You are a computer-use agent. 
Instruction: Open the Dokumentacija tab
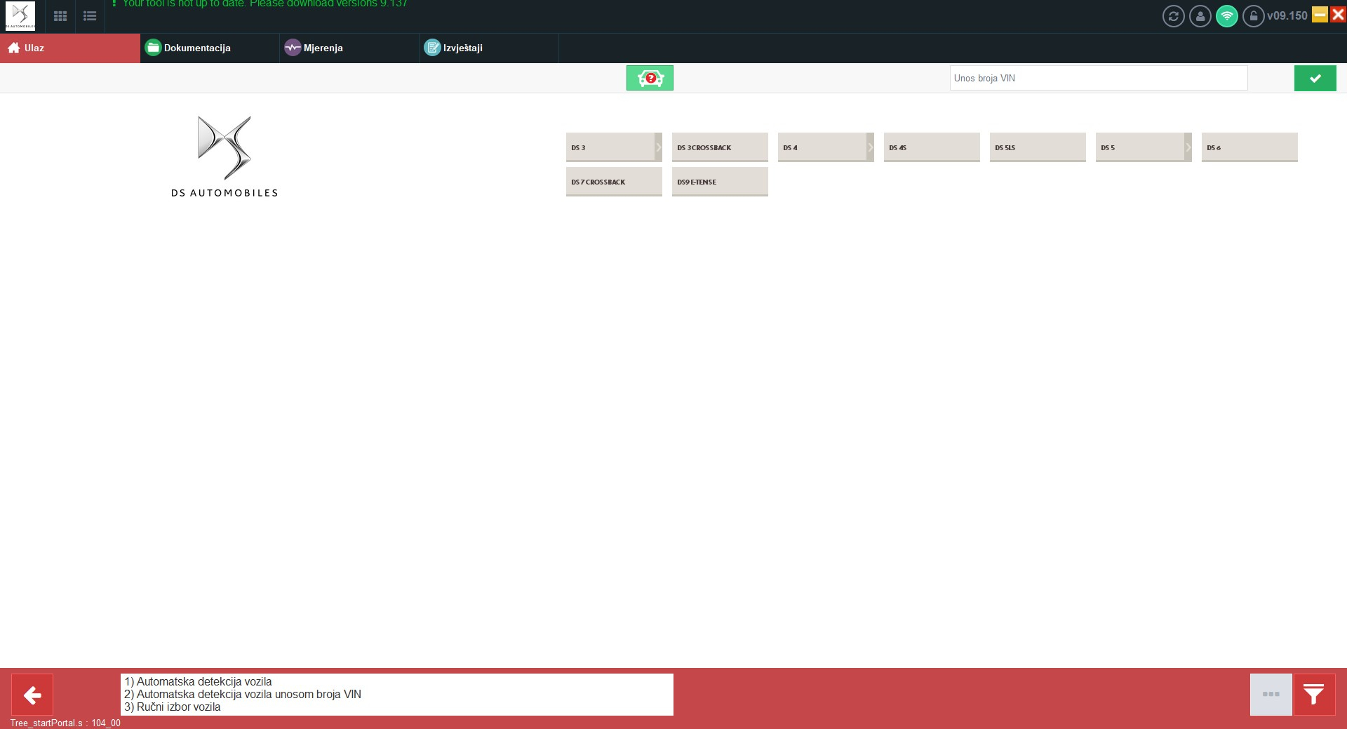210,48
